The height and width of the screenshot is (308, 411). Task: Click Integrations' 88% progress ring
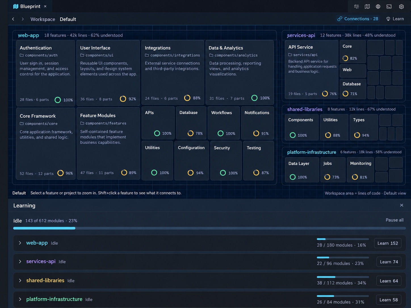click(x=187, y=98)
